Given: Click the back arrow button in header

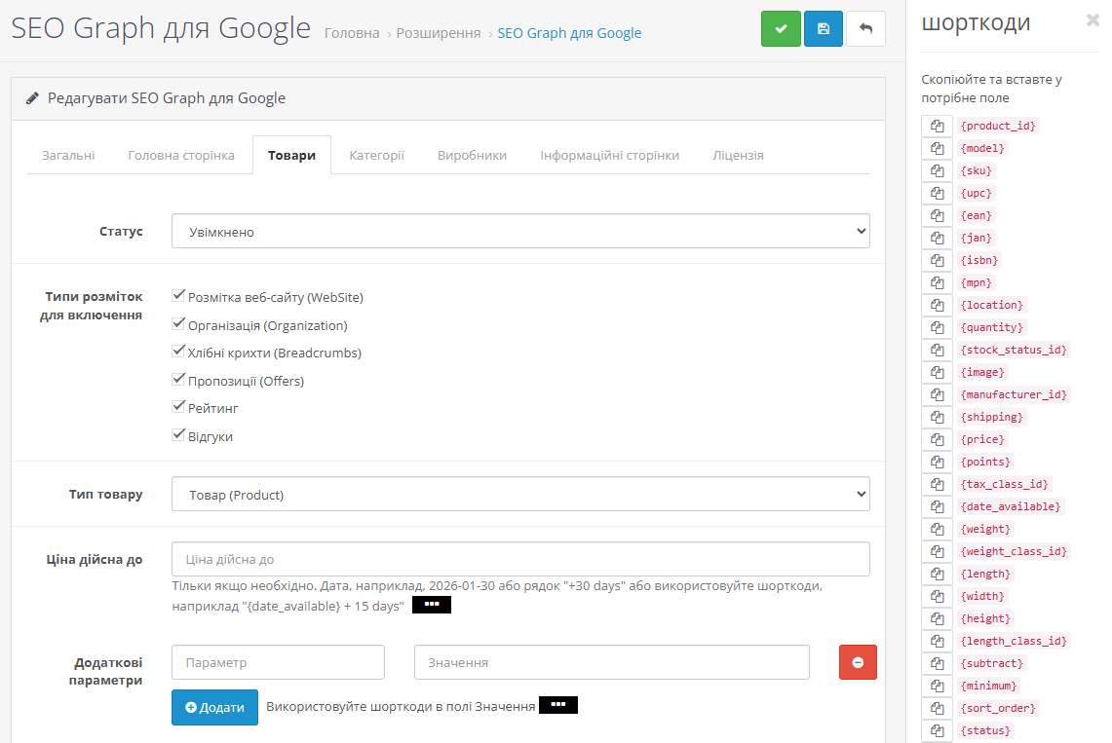Looking at the screenshot, I should click(865, 29).
